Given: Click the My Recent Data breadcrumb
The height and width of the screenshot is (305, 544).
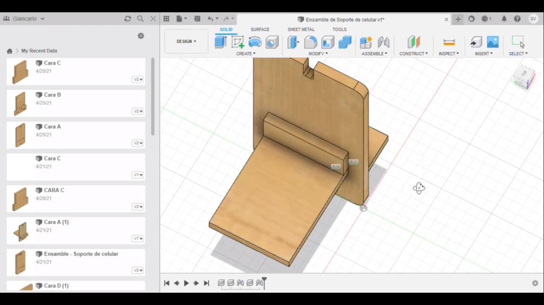Looking at the screenshot, I should point(39,51).
